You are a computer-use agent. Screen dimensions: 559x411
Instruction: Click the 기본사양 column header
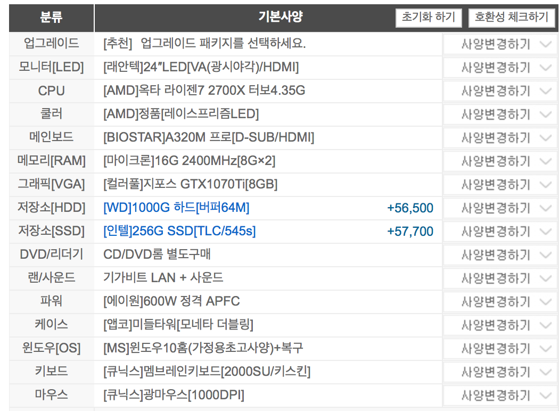click(281, 17)
